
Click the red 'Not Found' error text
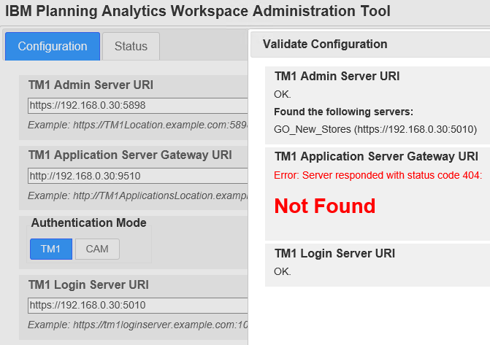325,206
